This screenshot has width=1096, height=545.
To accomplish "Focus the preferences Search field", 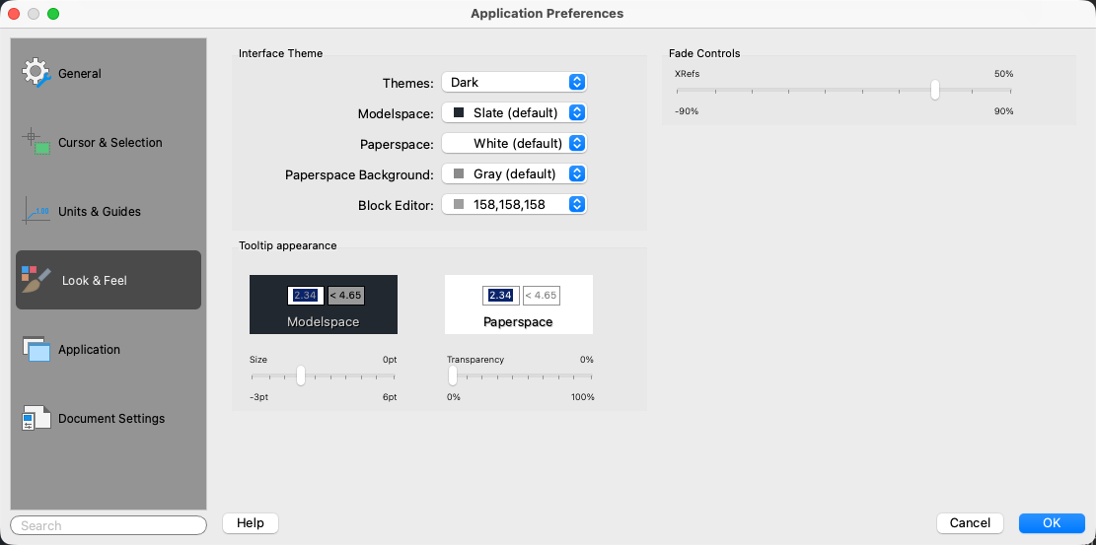I will (109, 525).
